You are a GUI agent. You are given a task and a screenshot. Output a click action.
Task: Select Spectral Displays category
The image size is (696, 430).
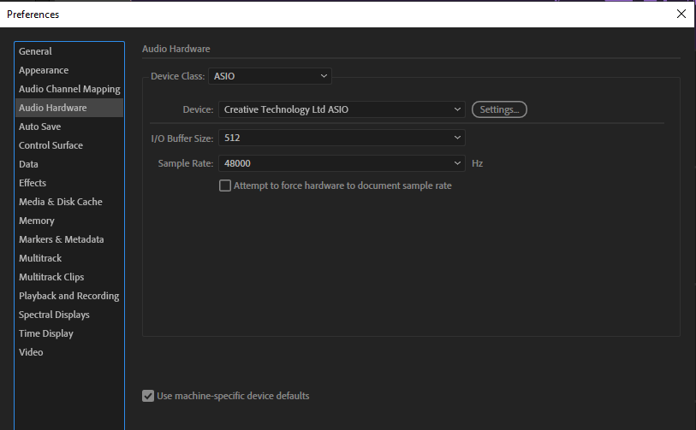point(54,315)
